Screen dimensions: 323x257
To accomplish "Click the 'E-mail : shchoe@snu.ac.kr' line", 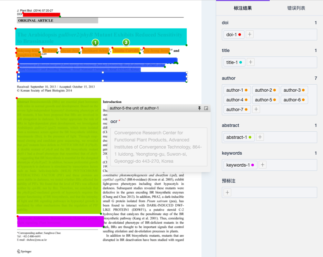I will coord(32,240).
